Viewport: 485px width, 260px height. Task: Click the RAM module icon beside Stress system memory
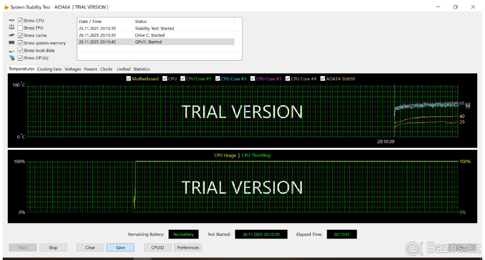11,42
